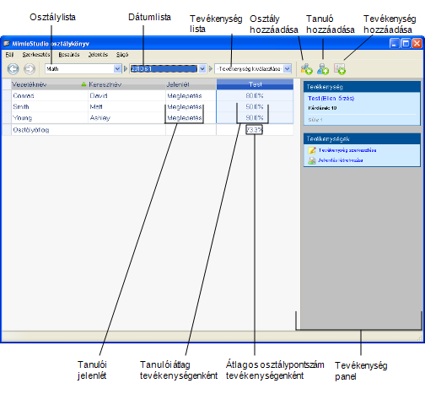
Task: Open the Jelentés menu
Action: [98, 55]
